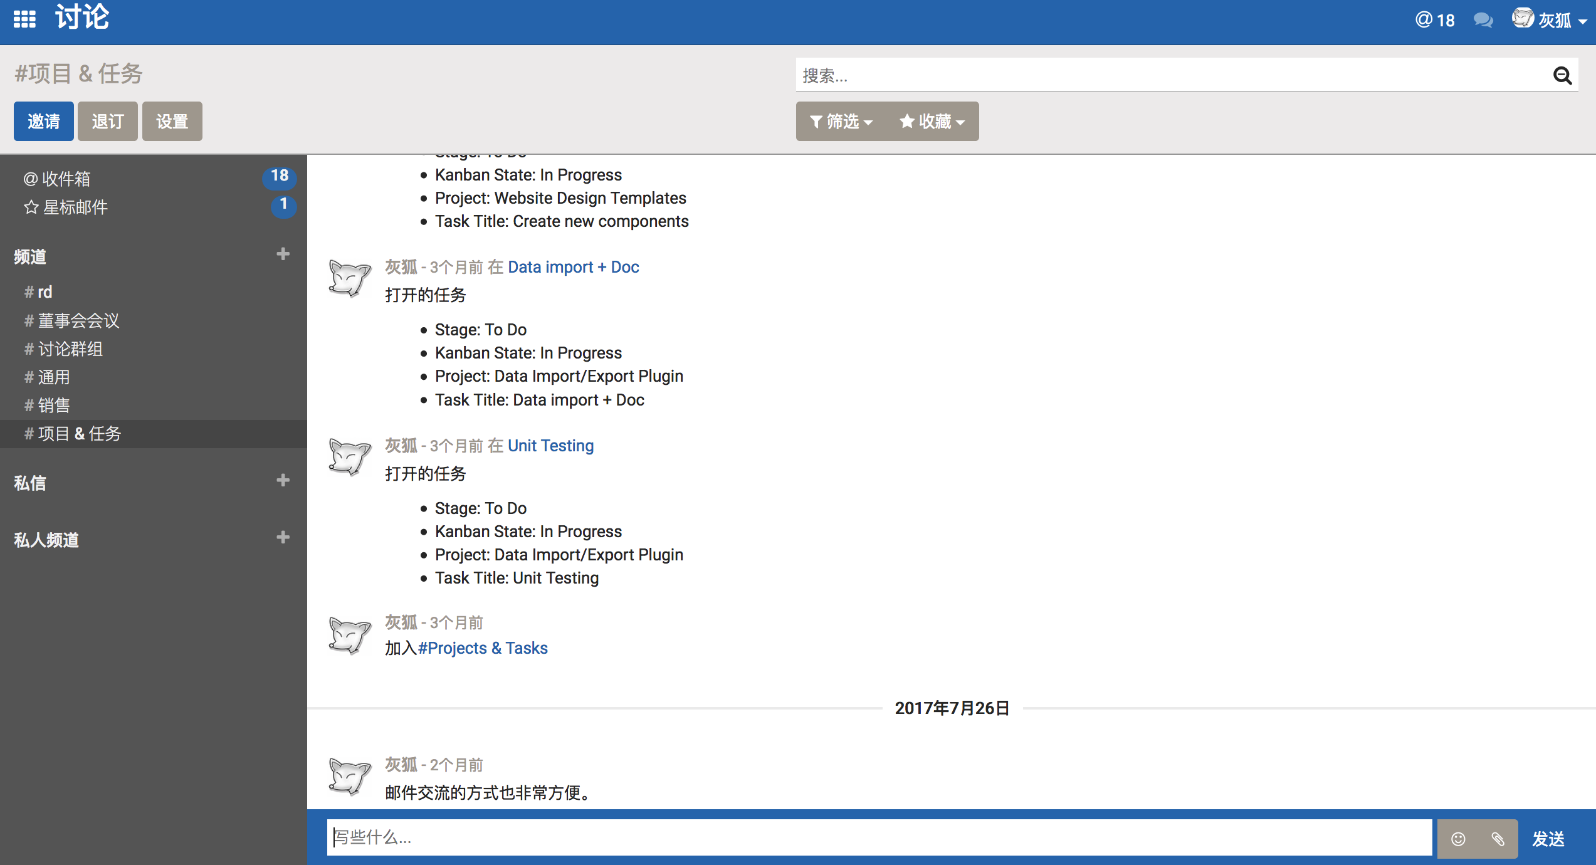Add new private channel plus icon
1596x865 pixels.
283,537
